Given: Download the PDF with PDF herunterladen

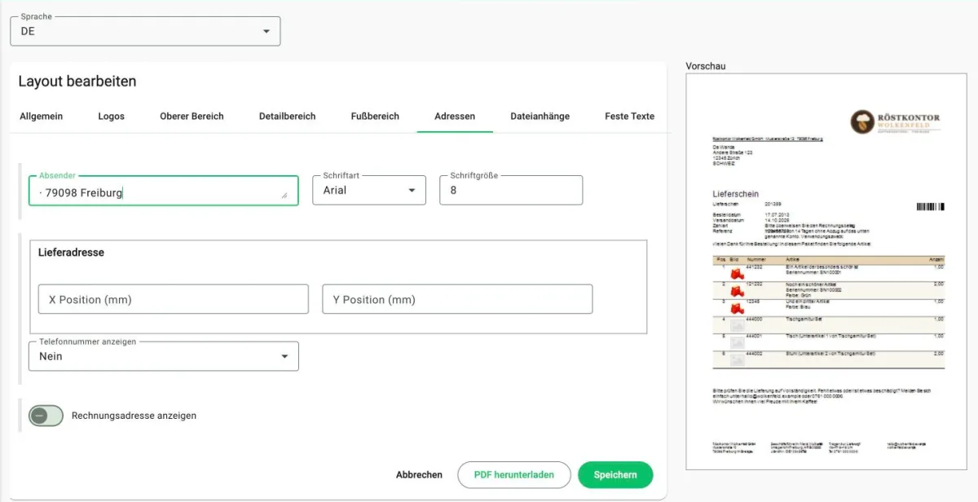Looking at the screenshot, I should 514,474.
